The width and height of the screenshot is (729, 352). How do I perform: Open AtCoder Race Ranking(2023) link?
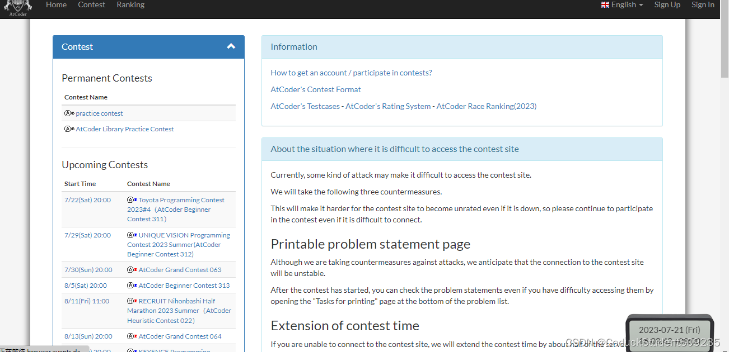[x=487, y=106]
